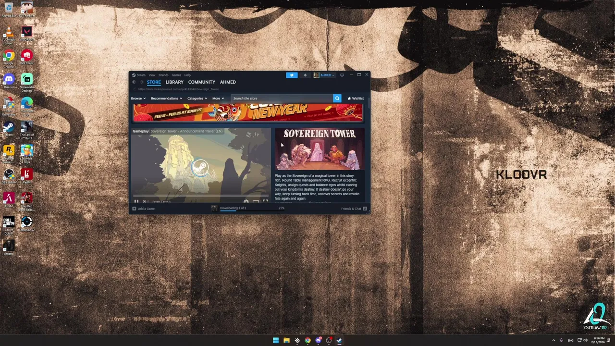Viewport: 615px width, 346px height.
Task: Open the Windows Start button
Action: point(276,340)
